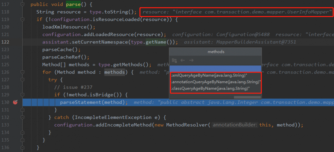Image resolution: width=334 pixels, height=152 pixels.
Task: Click "loadXmlResource()" on line 120
Action: pyautogui.click(x=67, y=27)
